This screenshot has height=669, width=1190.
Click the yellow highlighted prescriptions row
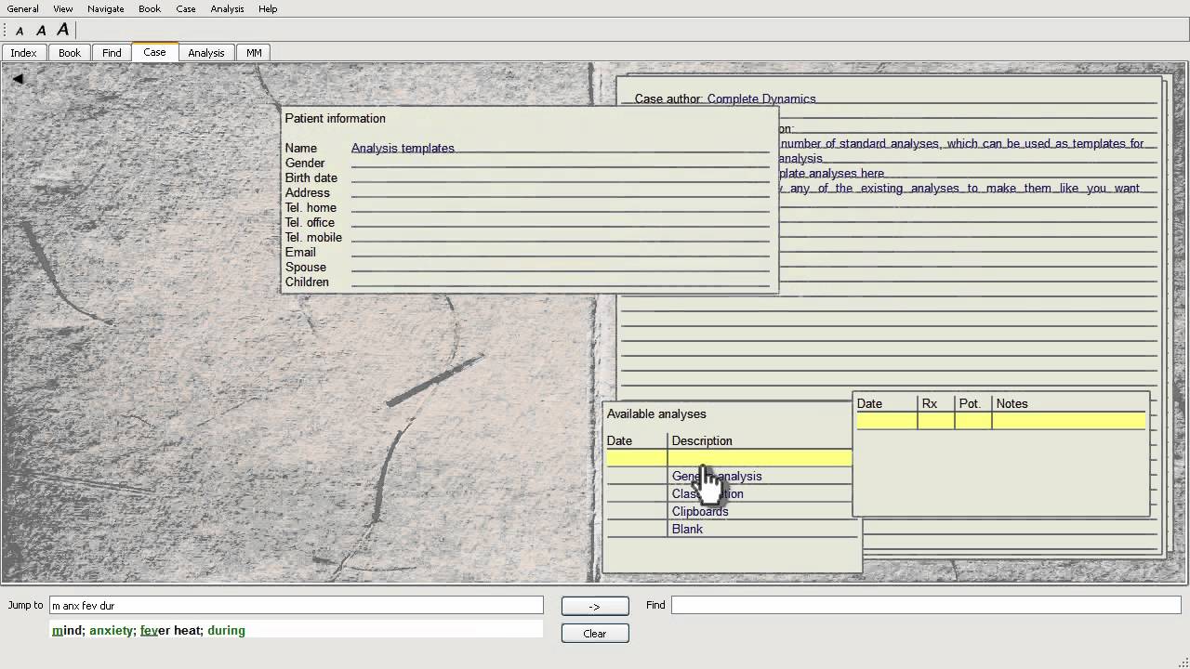(x=1001, y=421)
